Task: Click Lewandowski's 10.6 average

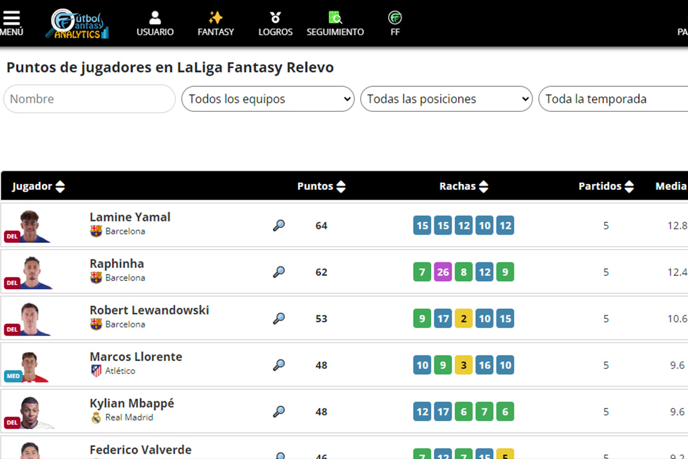Action: click(x=677, y=318)
